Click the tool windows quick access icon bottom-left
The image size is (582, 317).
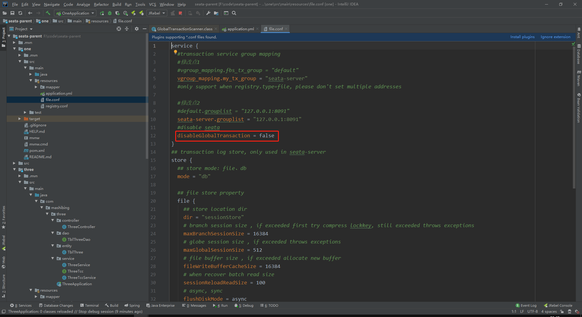click(x=3, y=312)
